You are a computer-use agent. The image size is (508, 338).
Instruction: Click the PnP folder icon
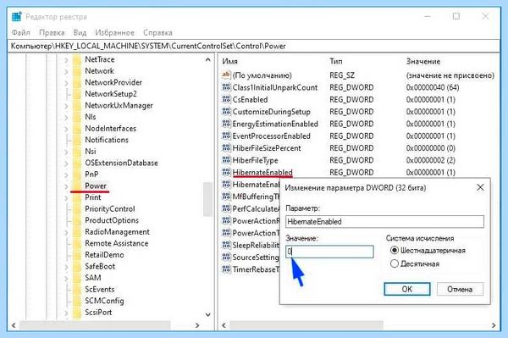(x=77, y=175)
